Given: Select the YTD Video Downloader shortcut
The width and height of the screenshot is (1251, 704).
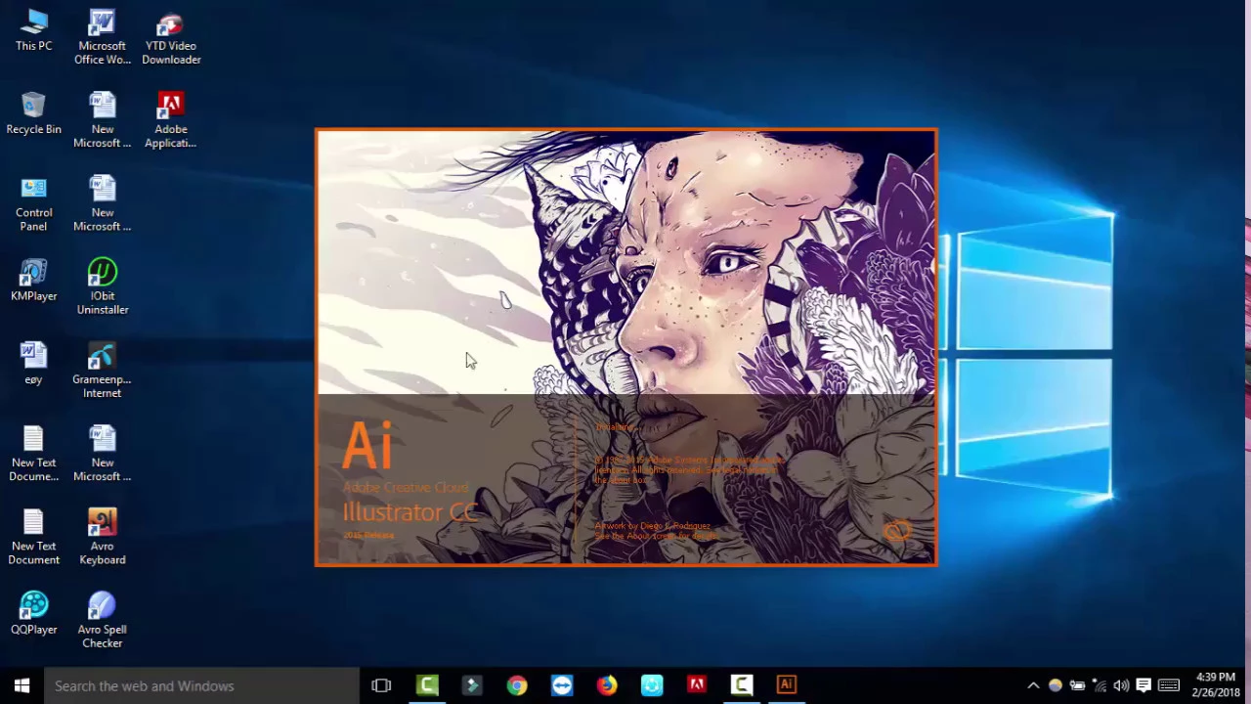Looking at the screenshot, I should click(171, 38).
